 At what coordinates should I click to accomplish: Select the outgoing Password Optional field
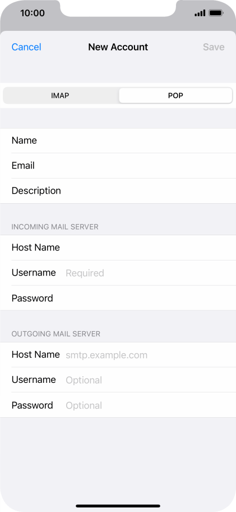118,405
